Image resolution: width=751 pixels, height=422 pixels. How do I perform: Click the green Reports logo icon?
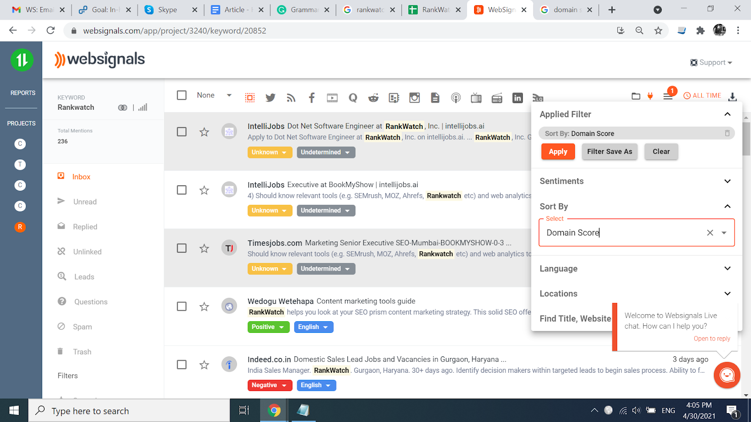22,60
